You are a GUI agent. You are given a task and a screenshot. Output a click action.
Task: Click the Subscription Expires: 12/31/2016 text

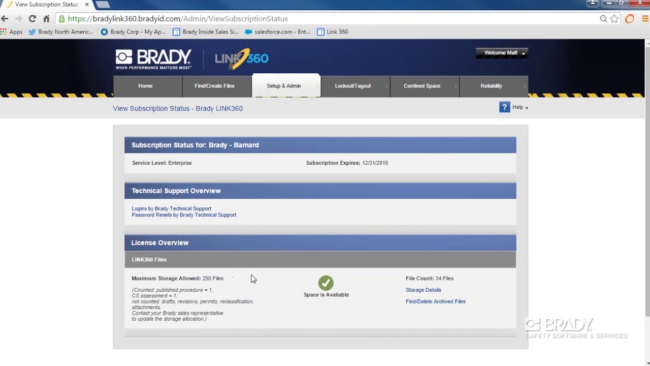coord(347,163)
